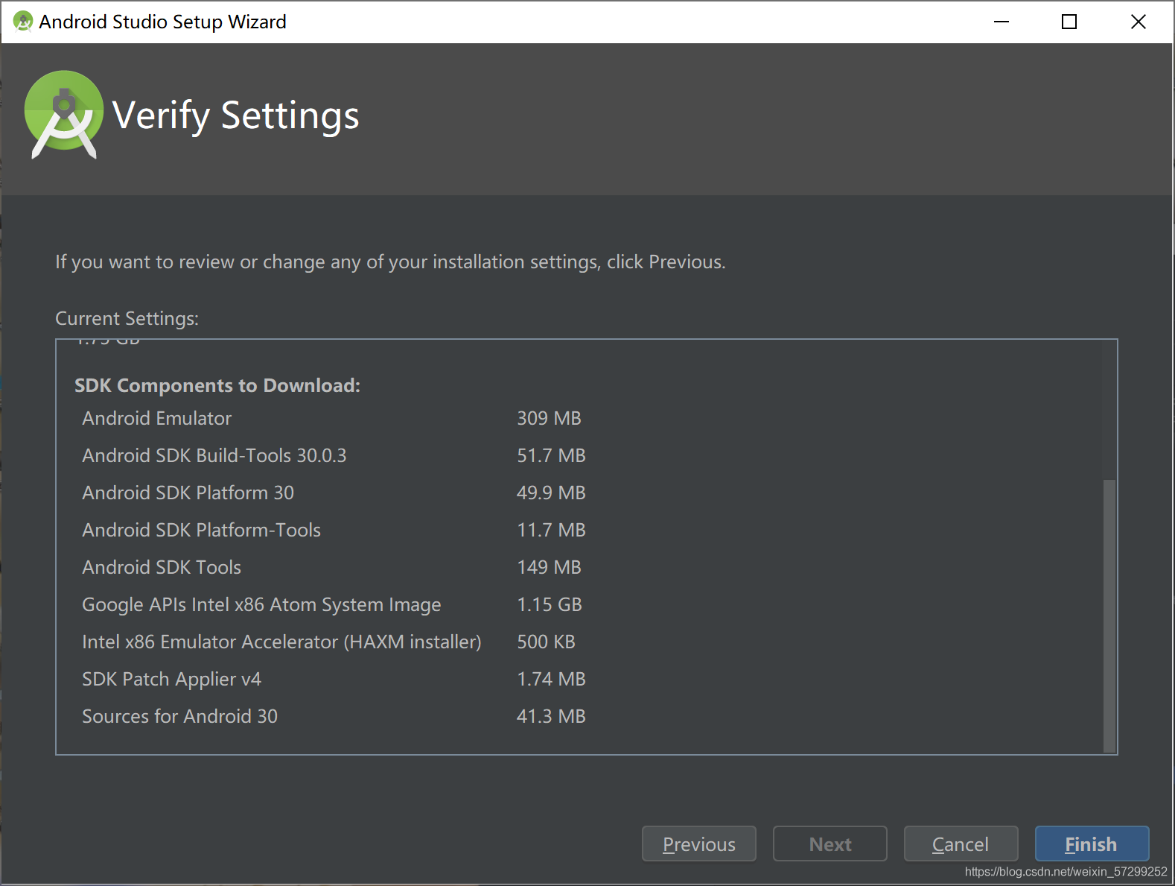Click the 1.74 MB size value

(x=551, y=679)
